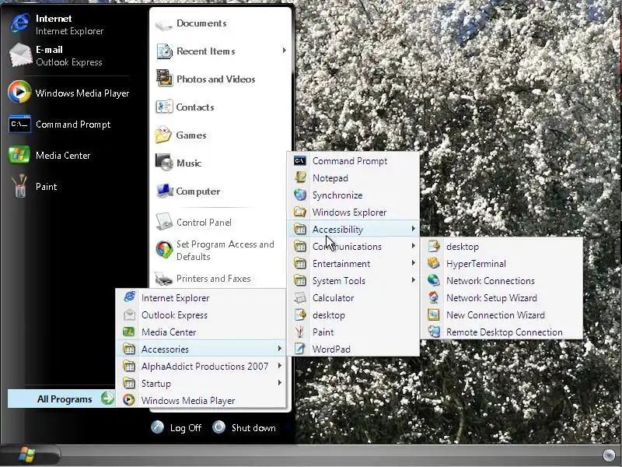This screenshot has height=467, width=622.
Task: Click the All Programs green arrow
Action: pyautogui.click(x=107, y=399)
